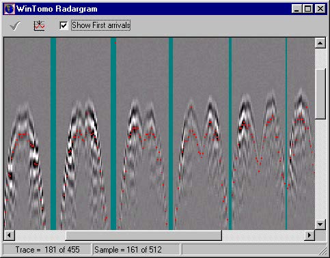Click the horizontal scrollbar thumb
330x258 pixels.
click(143, 235)
